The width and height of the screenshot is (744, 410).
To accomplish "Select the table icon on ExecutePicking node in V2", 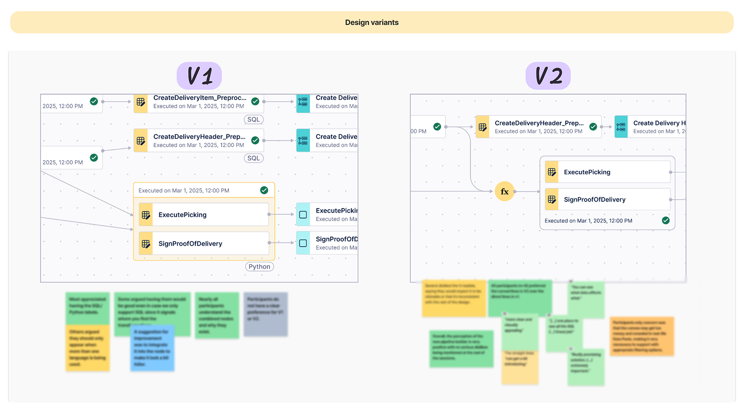I will (552, 171).
